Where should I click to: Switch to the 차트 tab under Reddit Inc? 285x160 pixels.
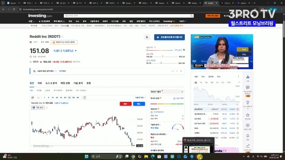pyautogui.click(x=40, y=83)
